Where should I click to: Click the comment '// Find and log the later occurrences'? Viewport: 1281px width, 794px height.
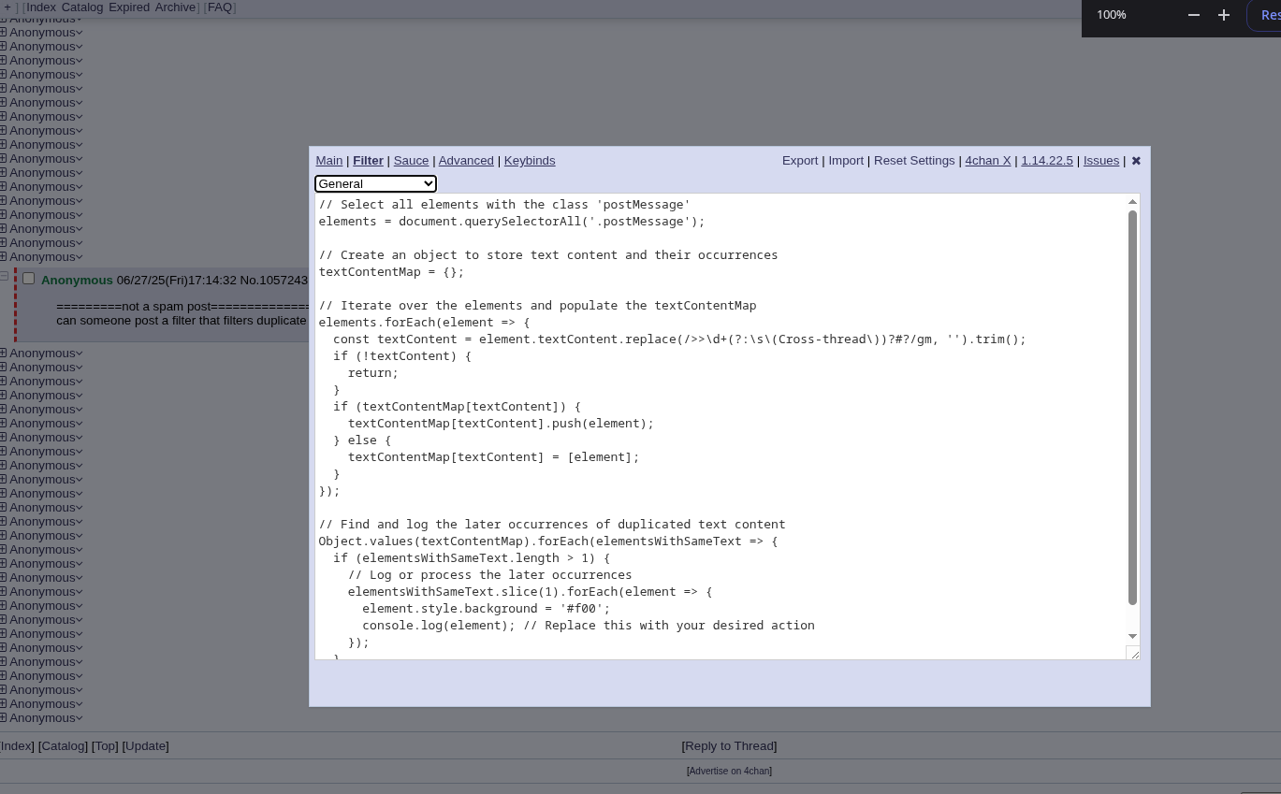(552, 525)
